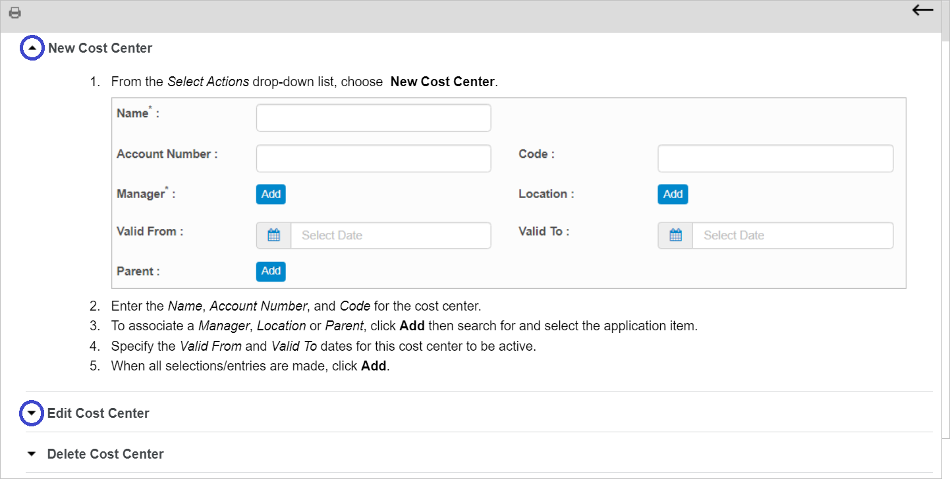Click the Location field label

tap(546, 194)
